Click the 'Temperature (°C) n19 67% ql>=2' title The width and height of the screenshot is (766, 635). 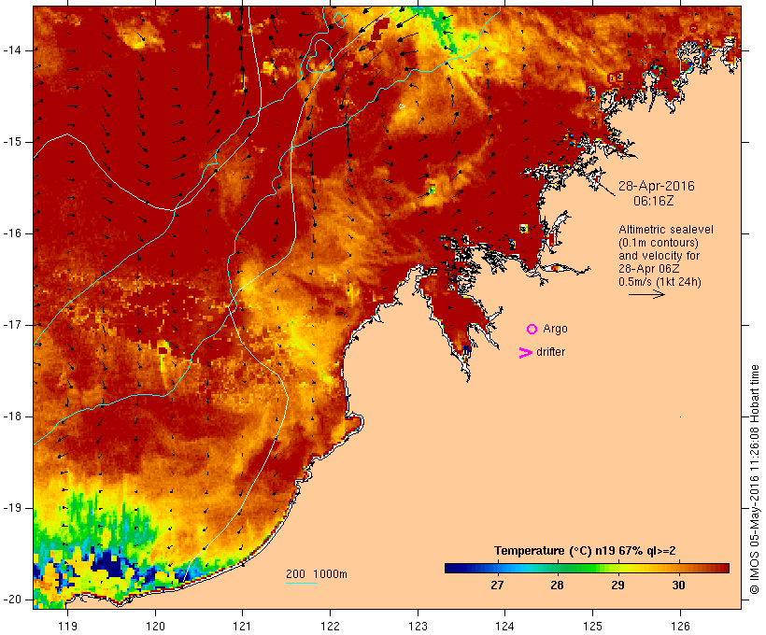(x=585, y=551)
